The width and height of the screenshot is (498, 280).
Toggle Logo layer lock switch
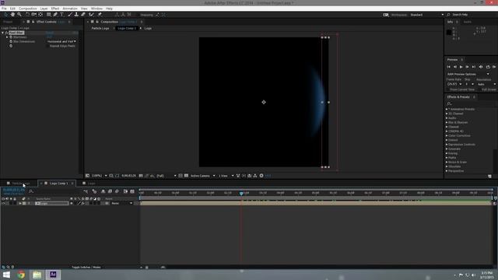click(15, 203)
